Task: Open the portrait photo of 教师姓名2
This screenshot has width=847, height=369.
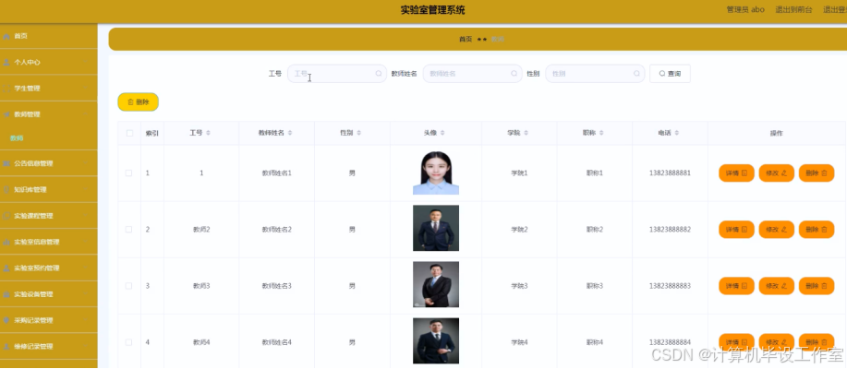Action: pyautogui.click(x=436, y=228)
